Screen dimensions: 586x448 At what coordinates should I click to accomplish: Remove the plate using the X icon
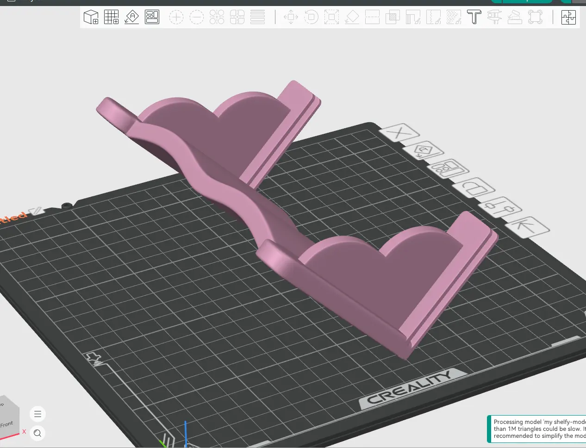tap(399, 133)
